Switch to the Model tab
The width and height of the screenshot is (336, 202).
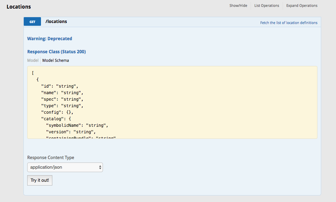(x=33, y=60)
